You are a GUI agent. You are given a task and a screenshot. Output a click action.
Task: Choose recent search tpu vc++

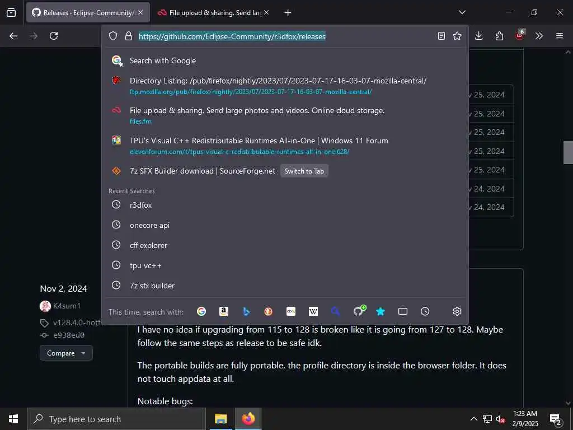coord(285,265)
